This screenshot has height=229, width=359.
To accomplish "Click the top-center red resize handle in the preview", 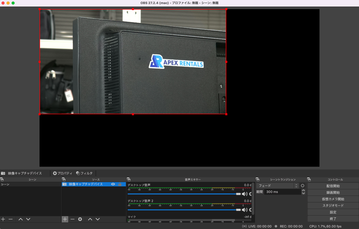I will coord(133,9).
